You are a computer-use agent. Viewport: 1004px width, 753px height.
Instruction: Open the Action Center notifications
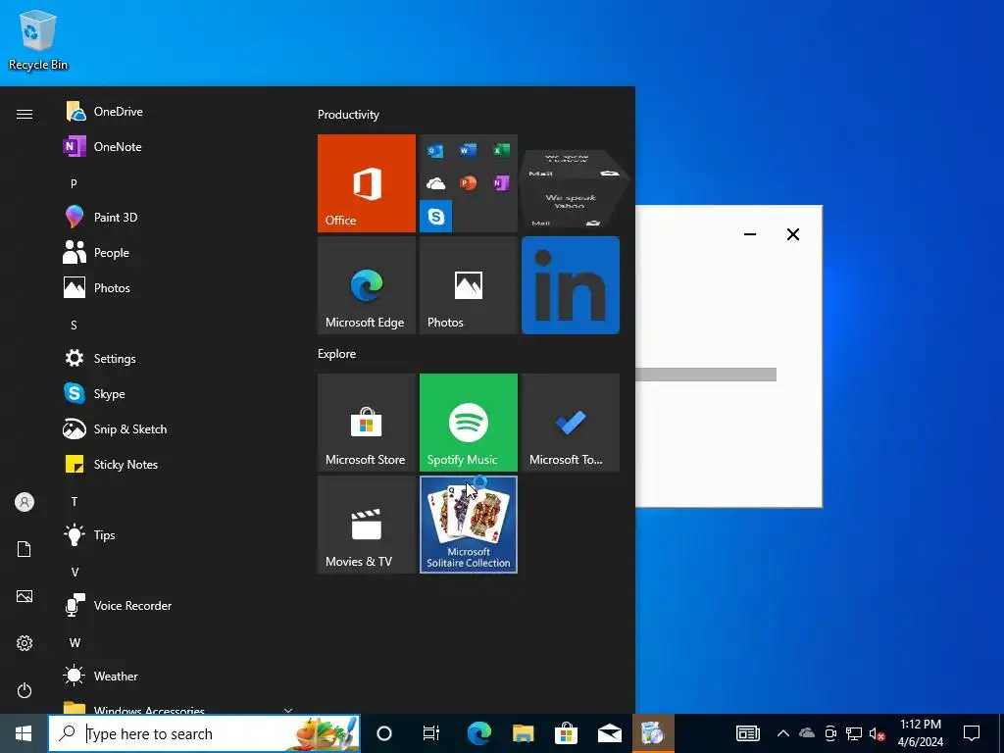pyautogui.click(x=972, y=733)
